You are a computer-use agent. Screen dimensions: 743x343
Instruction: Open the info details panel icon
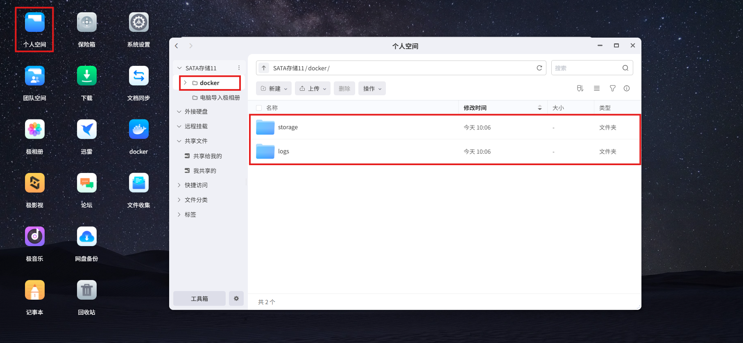(x=626, y=88)
